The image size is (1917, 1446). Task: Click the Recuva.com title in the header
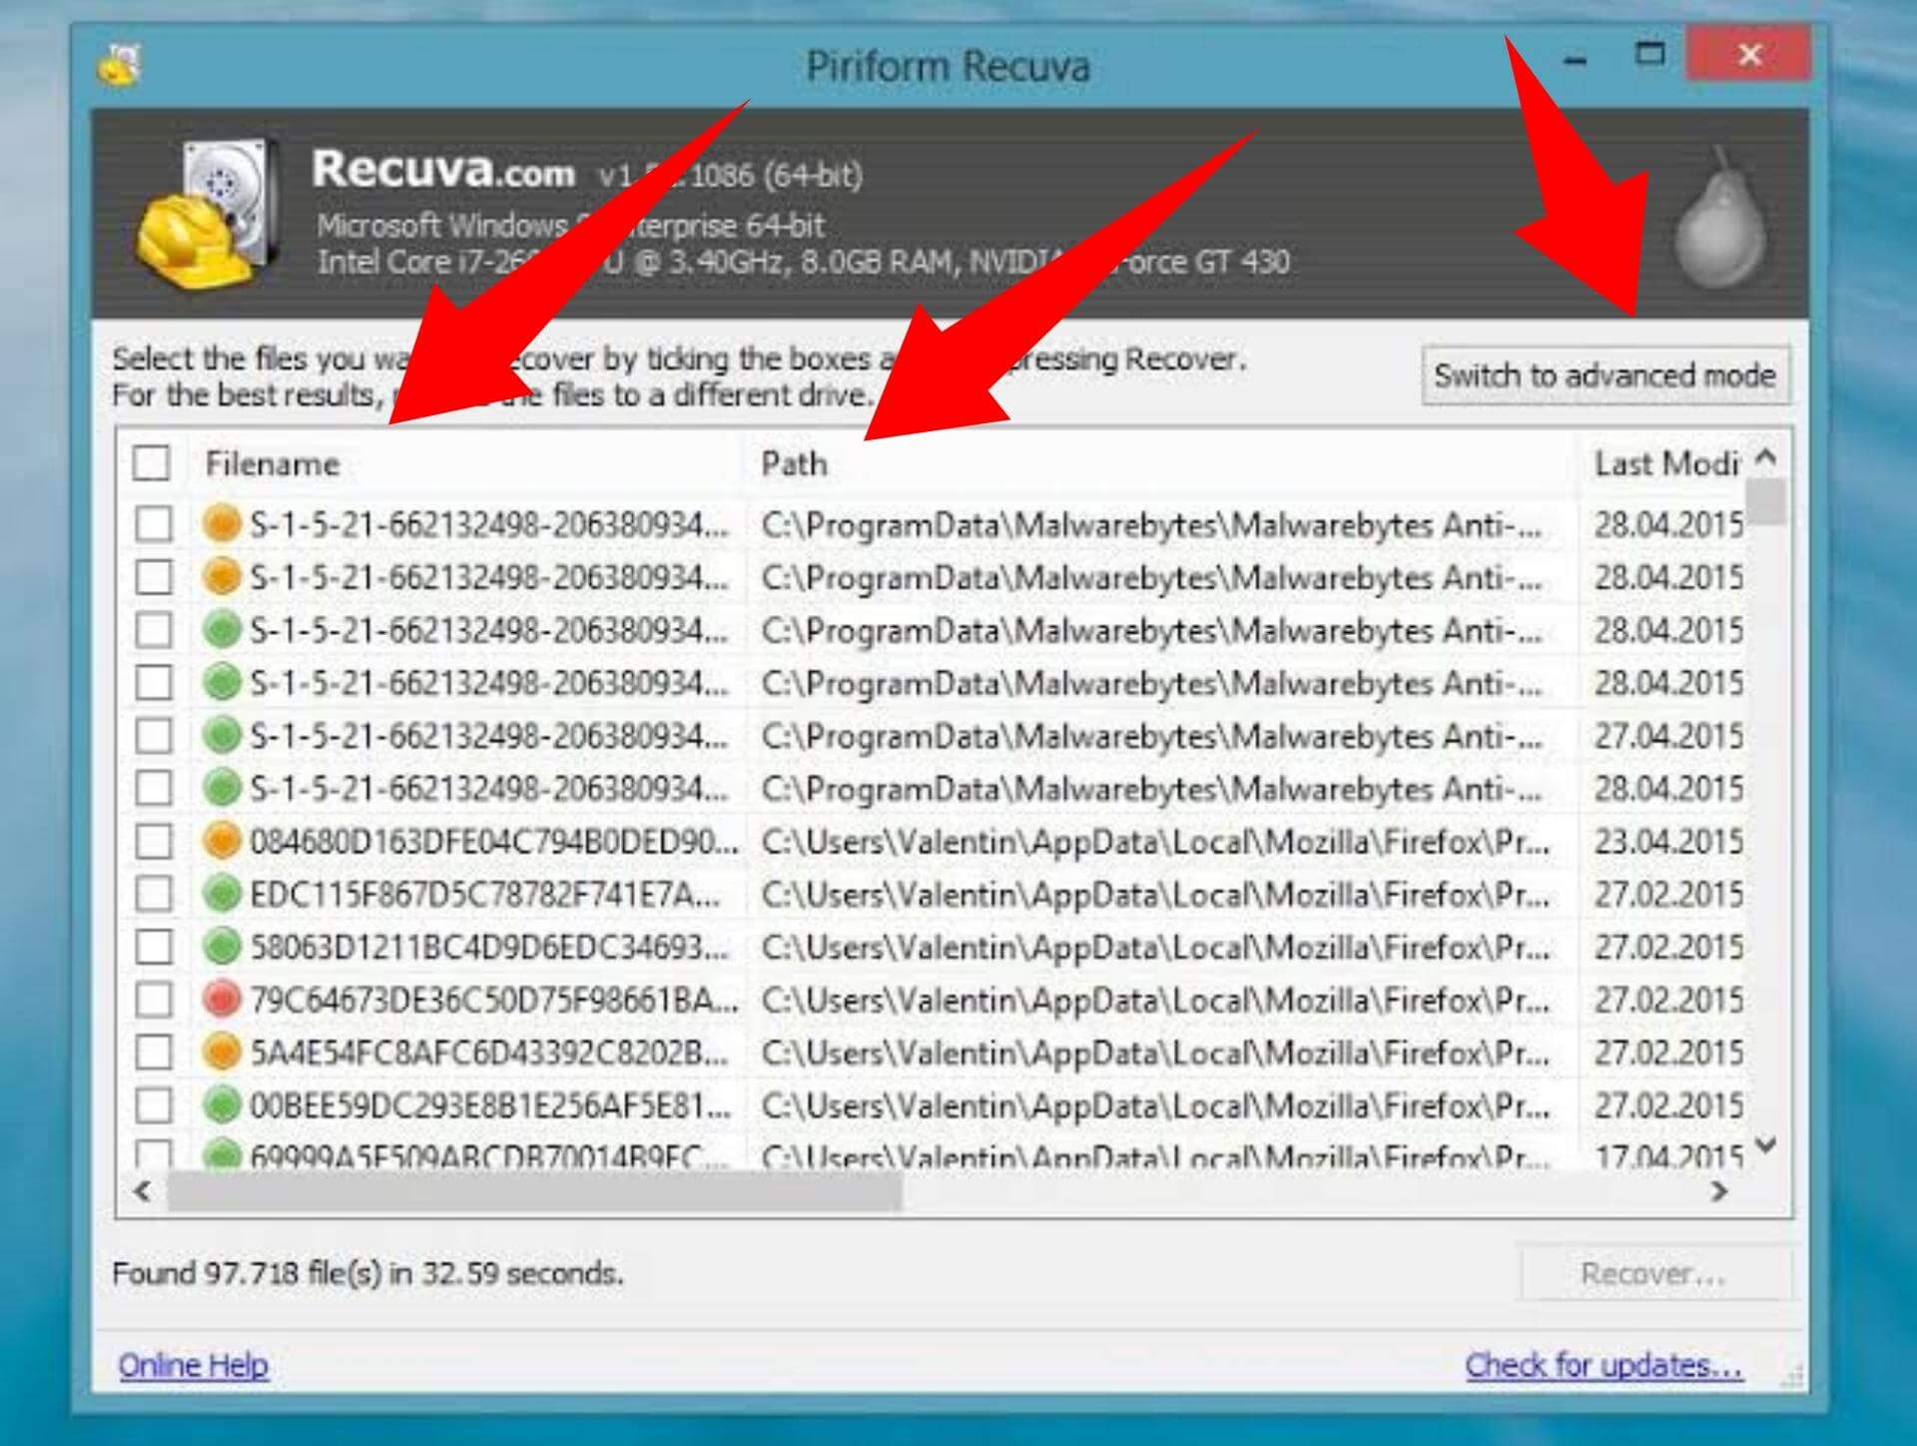443,169
